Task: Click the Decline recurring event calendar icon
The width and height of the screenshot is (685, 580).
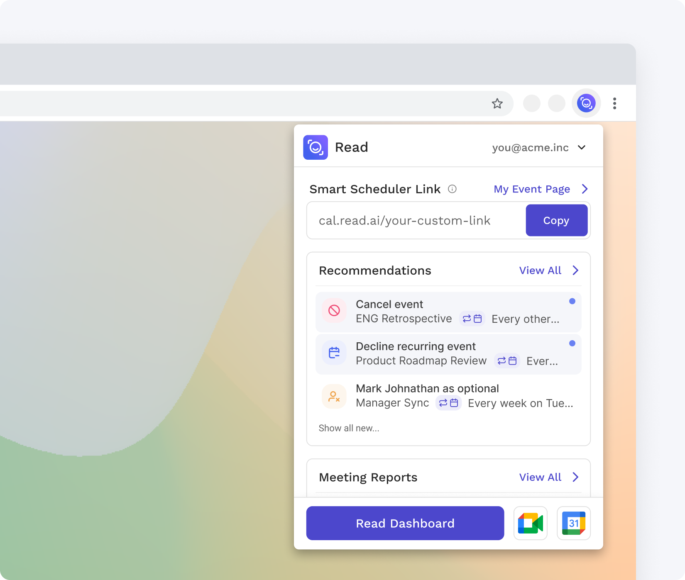Action: pos(334,353)
